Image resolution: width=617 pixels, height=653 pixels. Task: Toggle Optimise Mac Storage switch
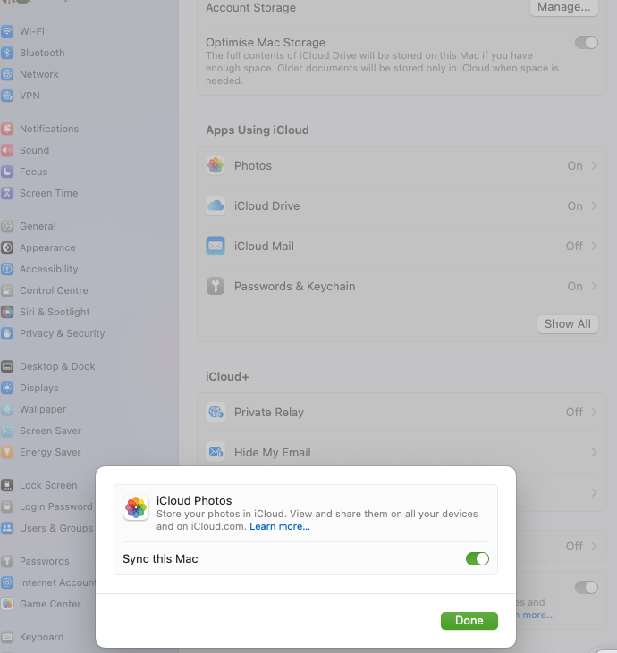(x=587, y=43)
